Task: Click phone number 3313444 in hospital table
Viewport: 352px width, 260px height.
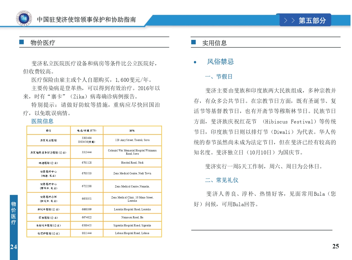Action: click(87, 152)
